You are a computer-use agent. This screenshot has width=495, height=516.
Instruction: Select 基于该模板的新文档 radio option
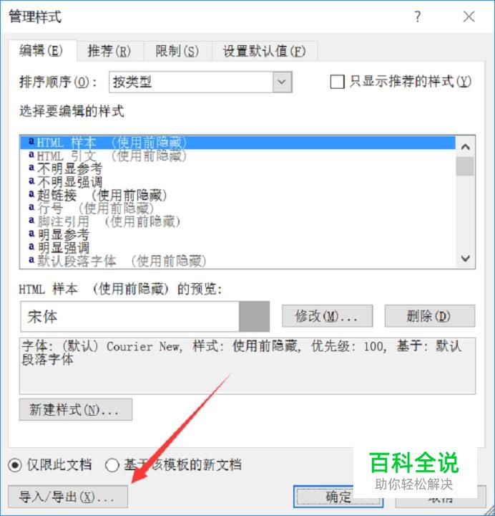click(x=112, y=465)
